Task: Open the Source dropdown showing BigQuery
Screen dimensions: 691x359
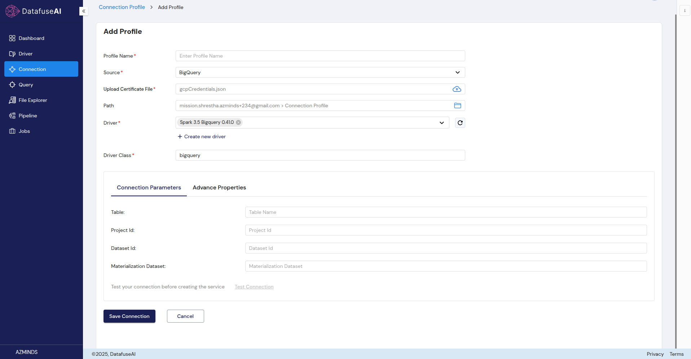Action: (320, 72)
